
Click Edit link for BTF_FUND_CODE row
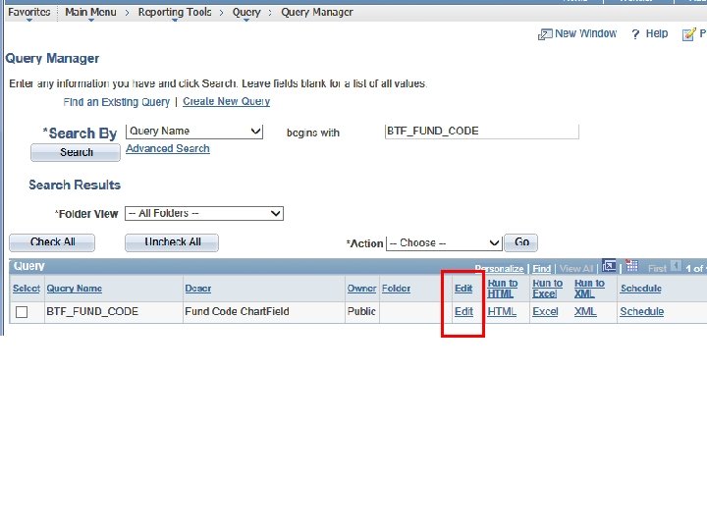pyautogui.click(x=463, y=311)
